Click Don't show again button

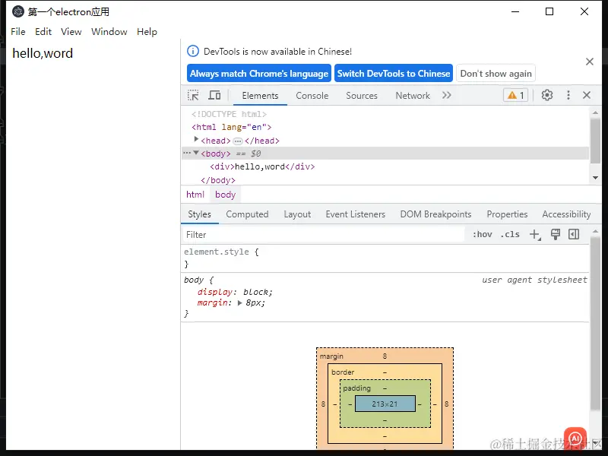pyautogui.click(x=496, y=73)
